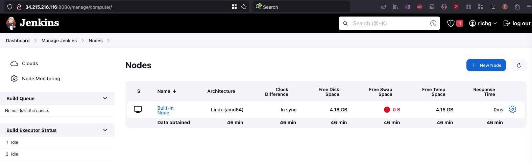
Task: Sort by the Clock Difference column header
Action: (x=276, y=92)
